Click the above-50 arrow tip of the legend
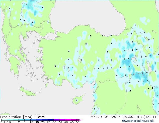 click(79, 120)
